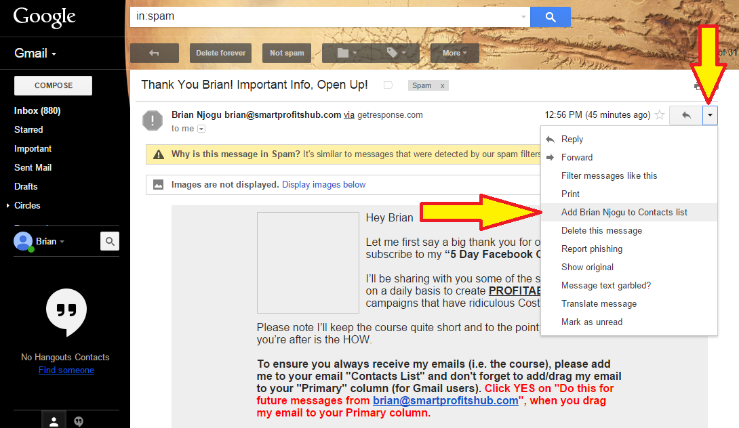Select Forward from the menu
The width and height of the screenshot is (739, 428).
[x=629, y=158]
